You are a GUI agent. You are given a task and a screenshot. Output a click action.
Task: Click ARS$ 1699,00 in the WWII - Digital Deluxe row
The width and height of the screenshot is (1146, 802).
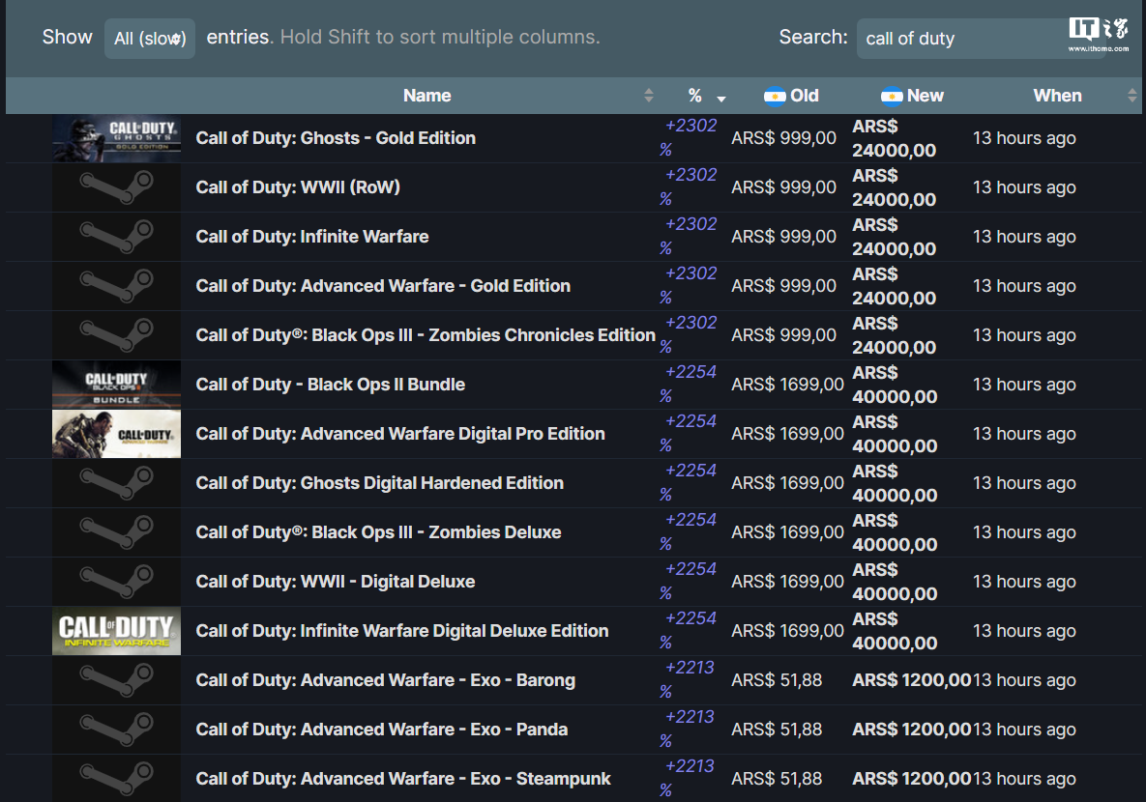click(x=788, y=582)
